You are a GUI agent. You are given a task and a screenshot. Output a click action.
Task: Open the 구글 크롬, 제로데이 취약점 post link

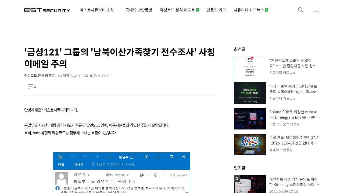294,140
